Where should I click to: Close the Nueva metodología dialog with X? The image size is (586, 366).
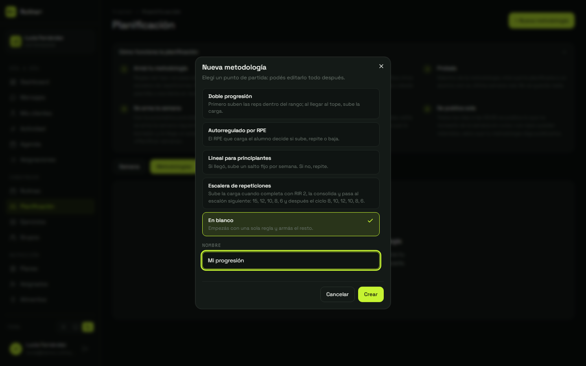pos(381,66)
